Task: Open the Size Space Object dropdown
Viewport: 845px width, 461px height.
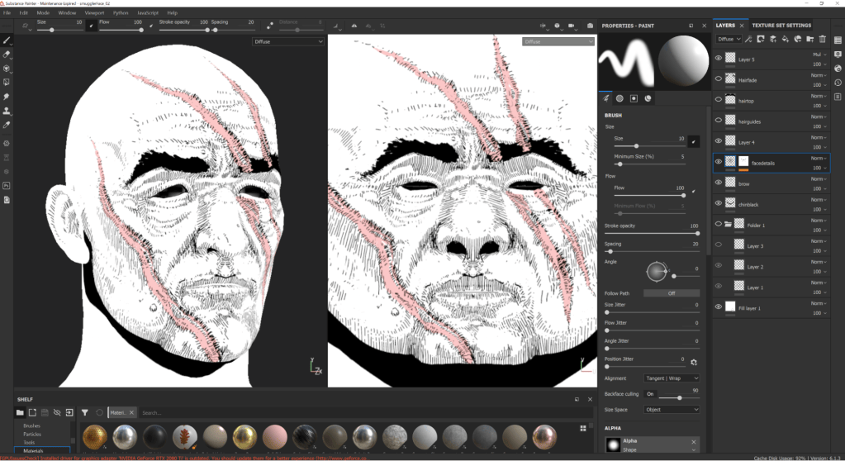Action: coord(672,410)
